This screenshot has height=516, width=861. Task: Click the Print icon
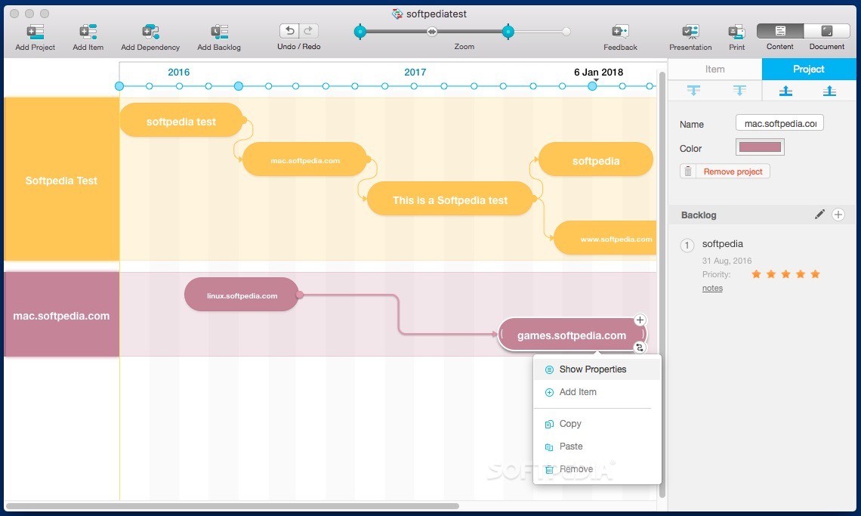[x=736, y=30]
